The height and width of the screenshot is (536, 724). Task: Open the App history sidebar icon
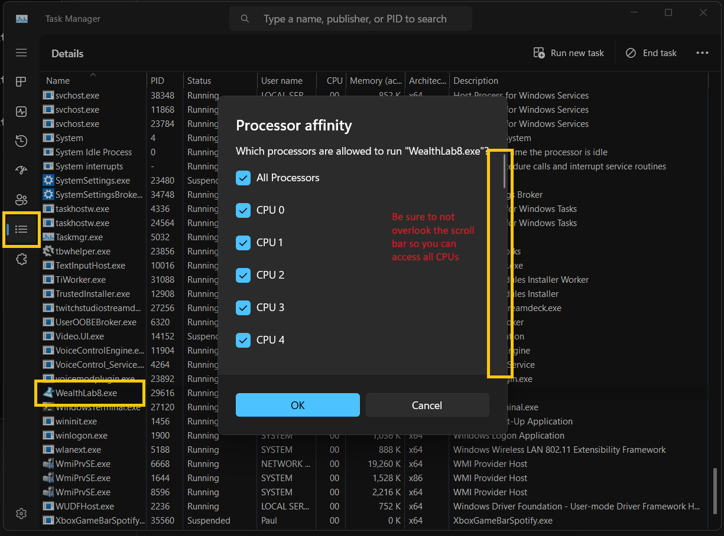[x=21, y=141]
